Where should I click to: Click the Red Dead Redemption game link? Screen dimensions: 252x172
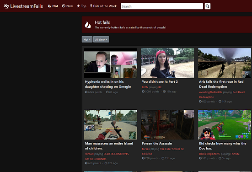coord(222,95)
